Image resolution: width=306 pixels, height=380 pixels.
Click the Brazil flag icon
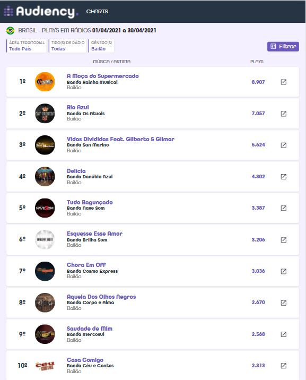10,31
